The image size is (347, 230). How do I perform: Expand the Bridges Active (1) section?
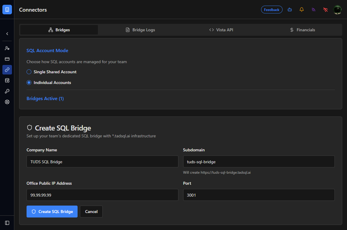45,99
